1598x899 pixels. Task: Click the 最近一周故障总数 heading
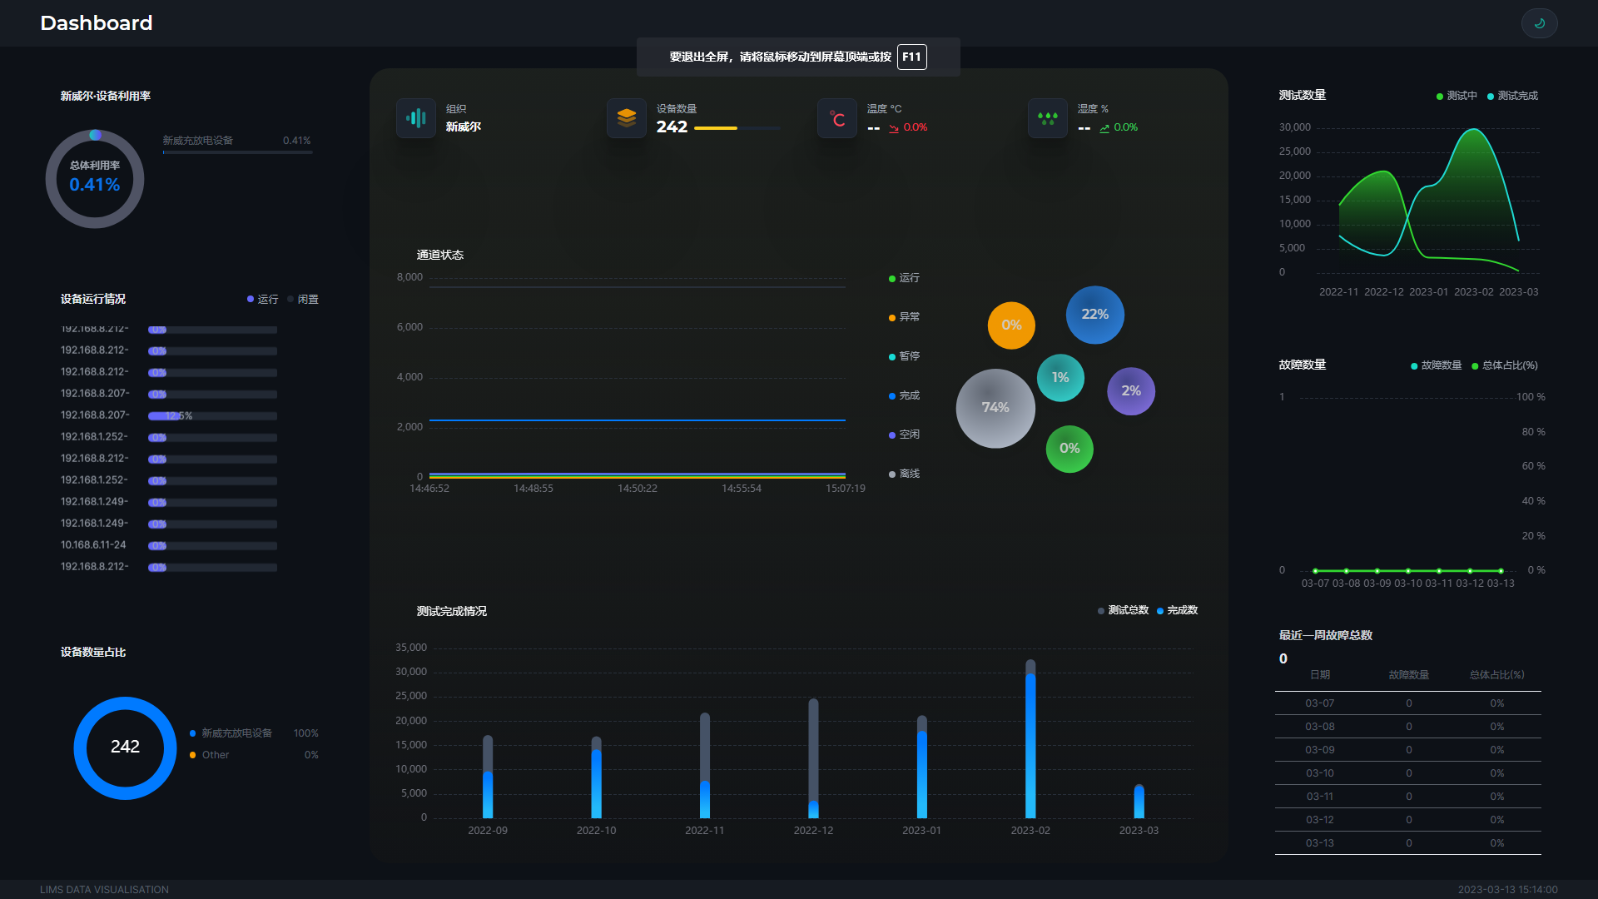[1325, 636]
